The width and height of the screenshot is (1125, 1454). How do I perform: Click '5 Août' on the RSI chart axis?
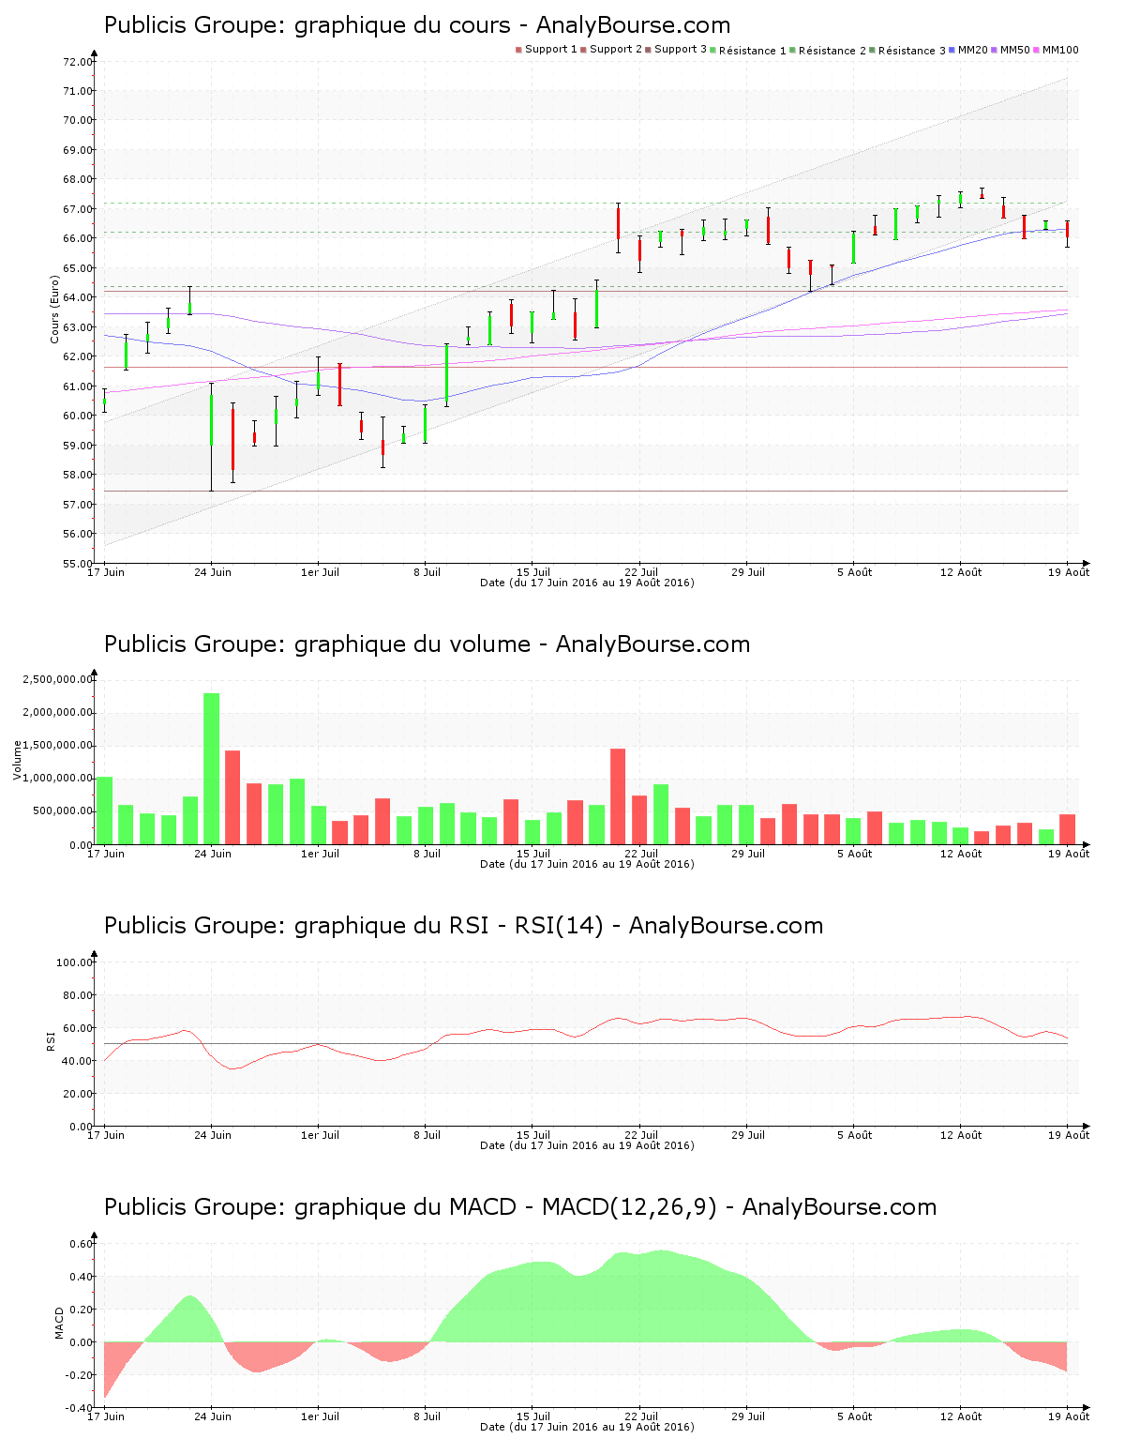pos(855,1135)
